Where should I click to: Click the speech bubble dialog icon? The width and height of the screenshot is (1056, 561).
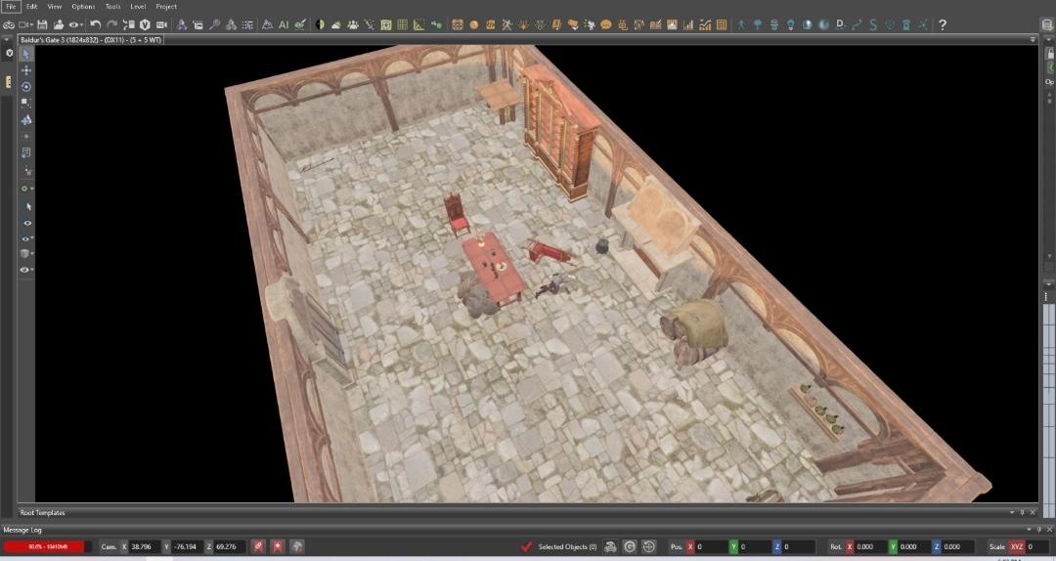click(x=605, y=24)
